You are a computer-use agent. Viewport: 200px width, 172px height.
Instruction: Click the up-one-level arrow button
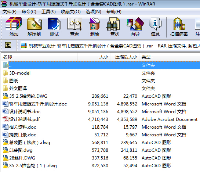(x=8, y=45)
